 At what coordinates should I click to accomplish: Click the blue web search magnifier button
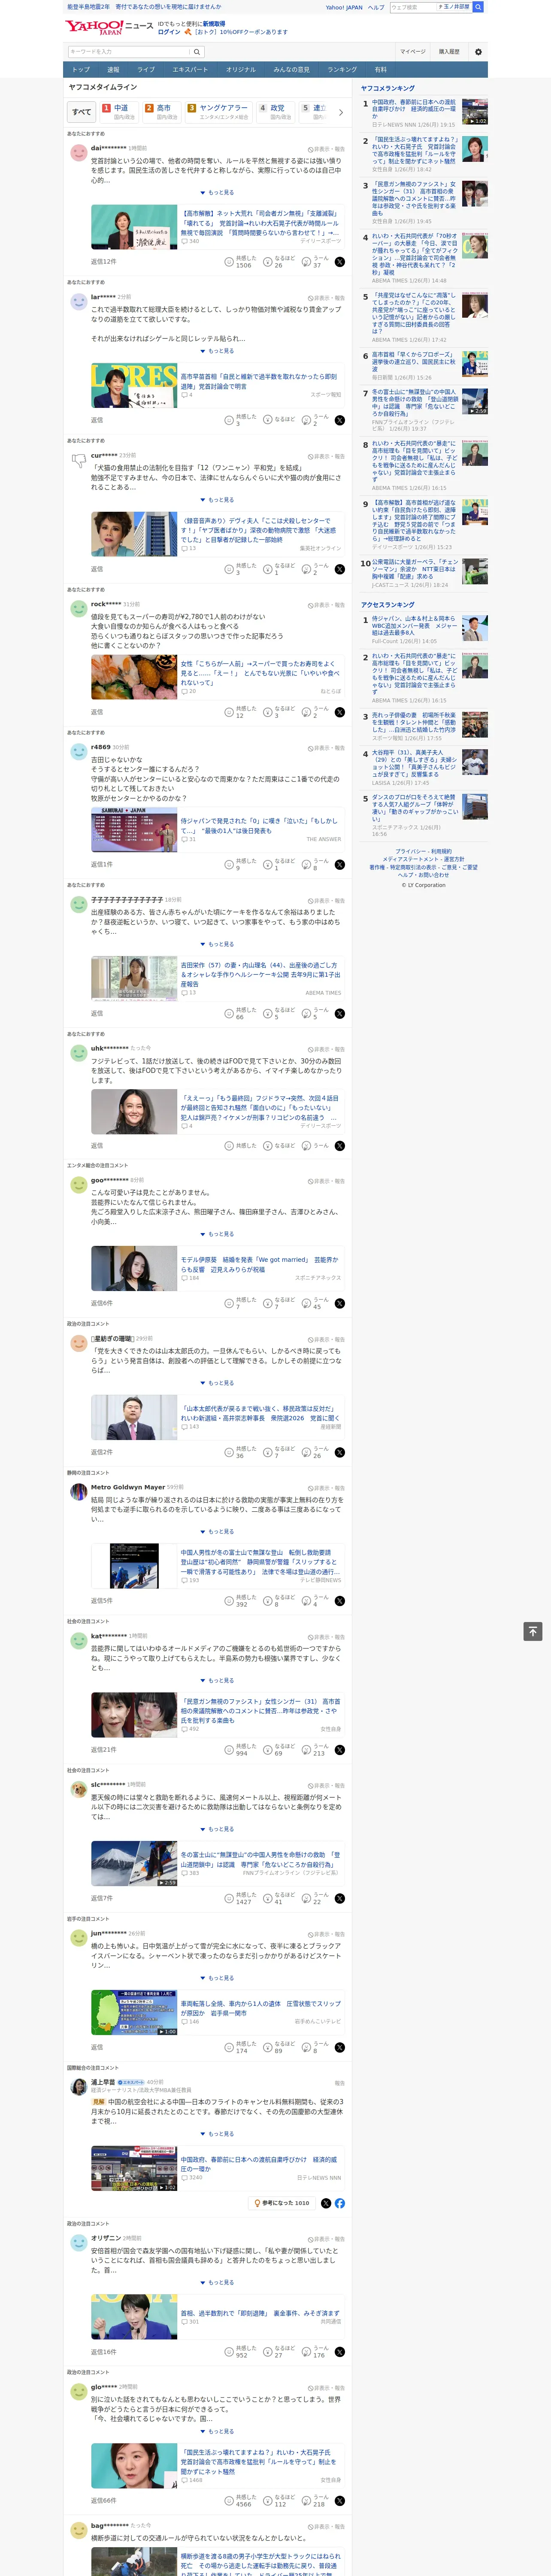tap(478, 7)
